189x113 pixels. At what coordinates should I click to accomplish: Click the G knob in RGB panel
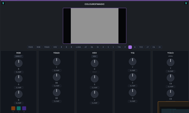pyautogui.click(x=19, y=79)
